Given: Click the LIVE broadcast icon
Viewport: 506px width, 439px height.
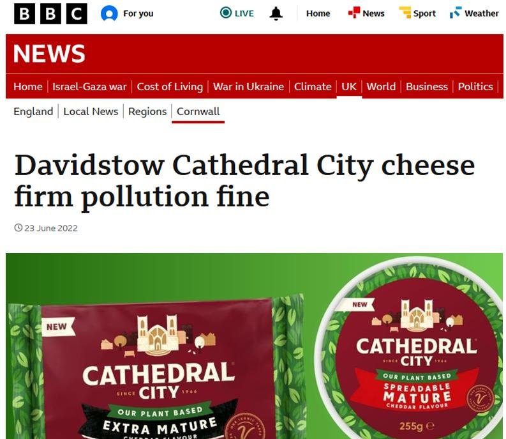Looking at the screenshot, I should click(226, 13).
